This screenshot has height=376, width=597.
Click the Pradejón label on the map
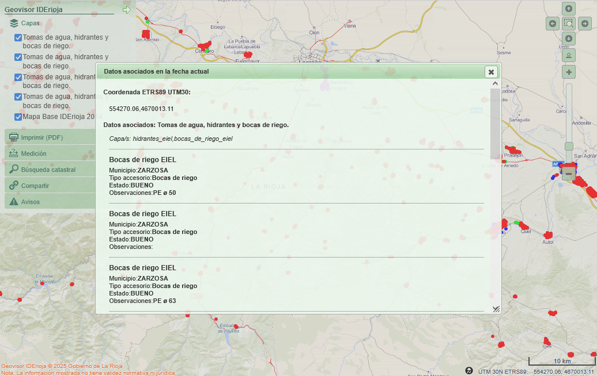point(513,155)
